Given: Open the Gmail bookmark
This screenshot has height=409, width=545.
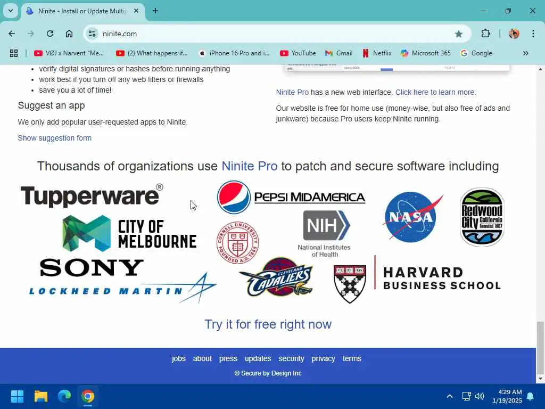Looking at the screenshot, I should pos(339,53).
